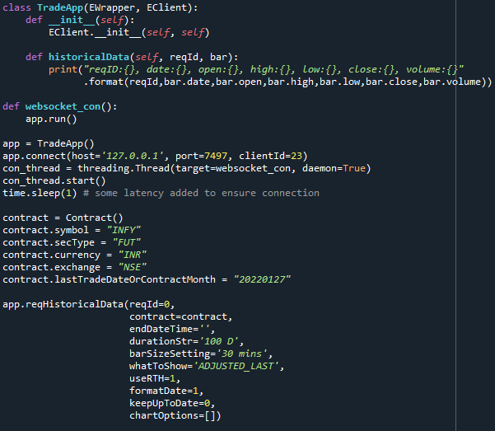The width and height of the screenshot is (495, 431).
Task: Click threading.Thread in con_thread assignment
Action: click(x=124, y=168)
